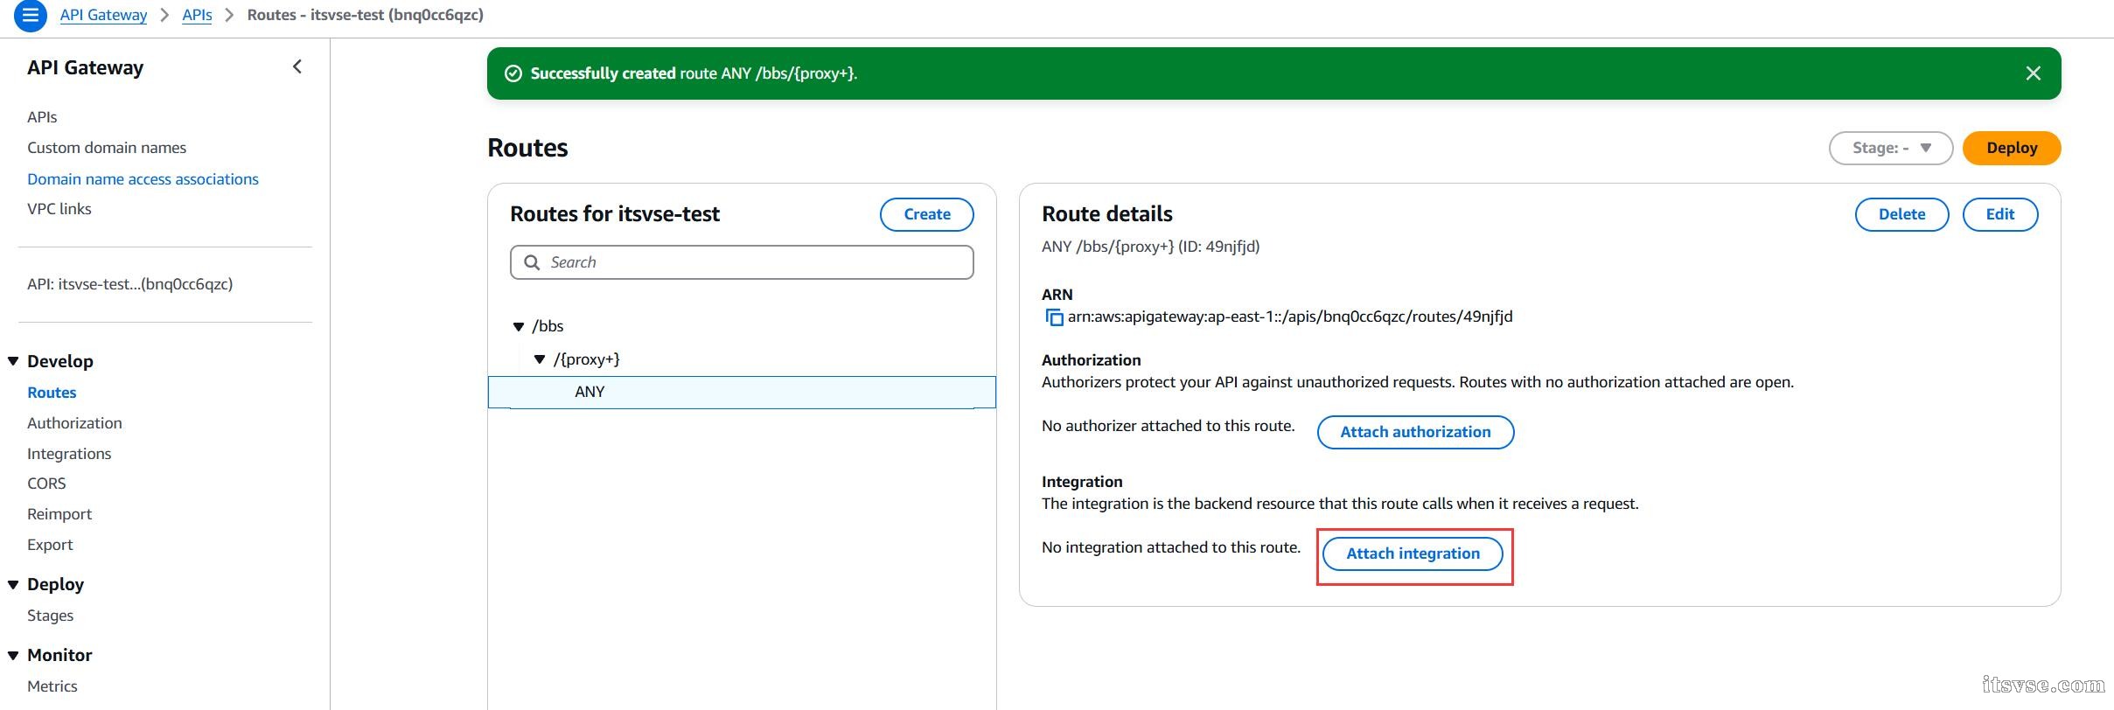The height and width of the screenshot is (710, 2114).
Task: Open APIs in the sidebar
Action: (x=42, y=117)
